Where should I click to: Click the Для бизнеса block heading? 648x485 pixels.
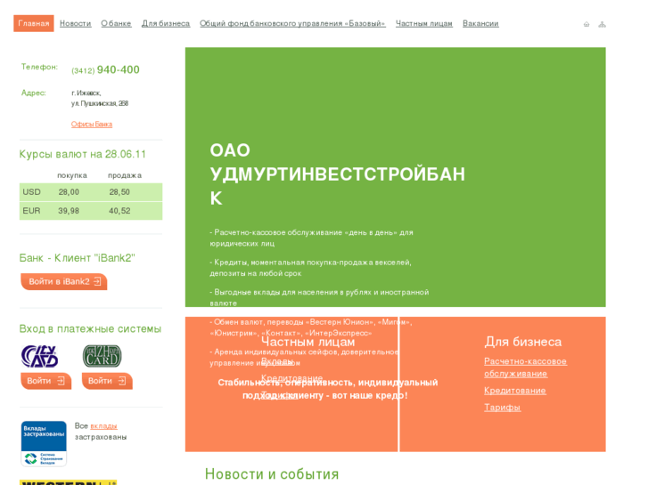[x=523, y=342]
